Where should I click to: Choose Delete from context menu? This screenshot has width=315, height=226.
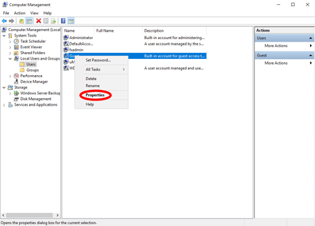tap(101, 79)
